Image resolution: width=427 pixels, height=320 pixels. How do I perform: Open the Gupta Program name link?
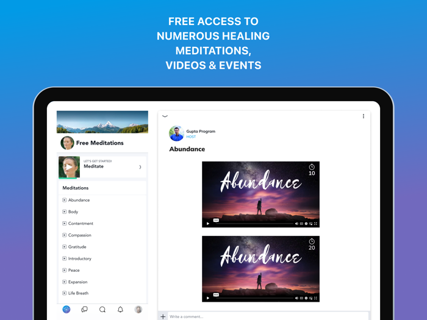pos(201,131)
